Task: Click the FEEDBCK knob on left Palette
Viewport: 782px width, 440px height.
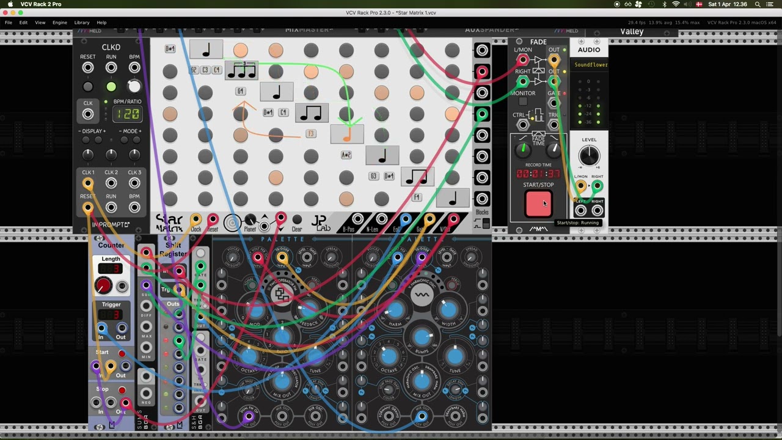Action: click(x=310, y=310)
